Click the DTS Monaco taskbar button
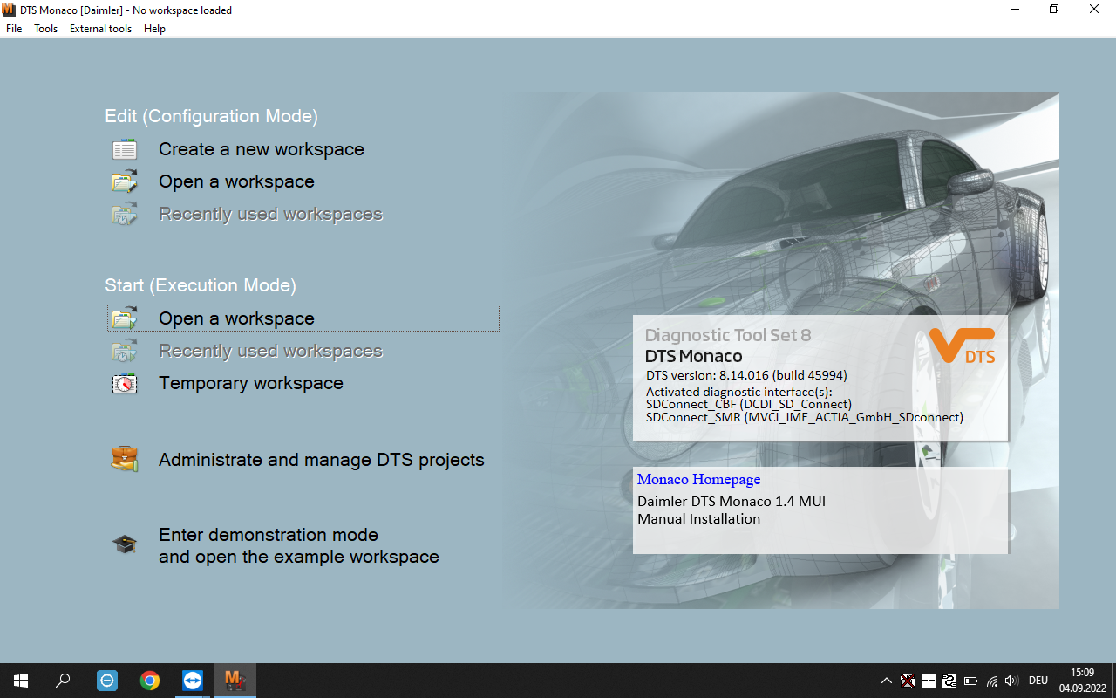 click(235, 681)
